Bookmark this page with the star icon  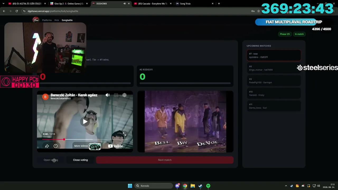[259, 11]
